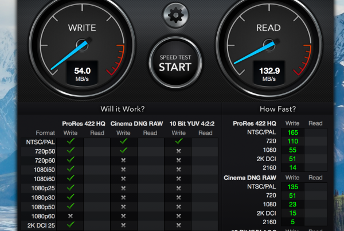344x231 pixels.
Task: Click 2K DCI 25 Cinema DNG write cross
Action: pyautogui.click(x=123, y=225)
